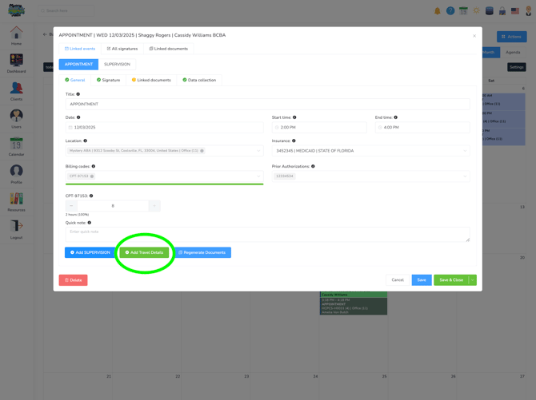This screenshot has width=536, height=400.
Task: Click the Add Travel Details button
Action: (x=144, y=252)
